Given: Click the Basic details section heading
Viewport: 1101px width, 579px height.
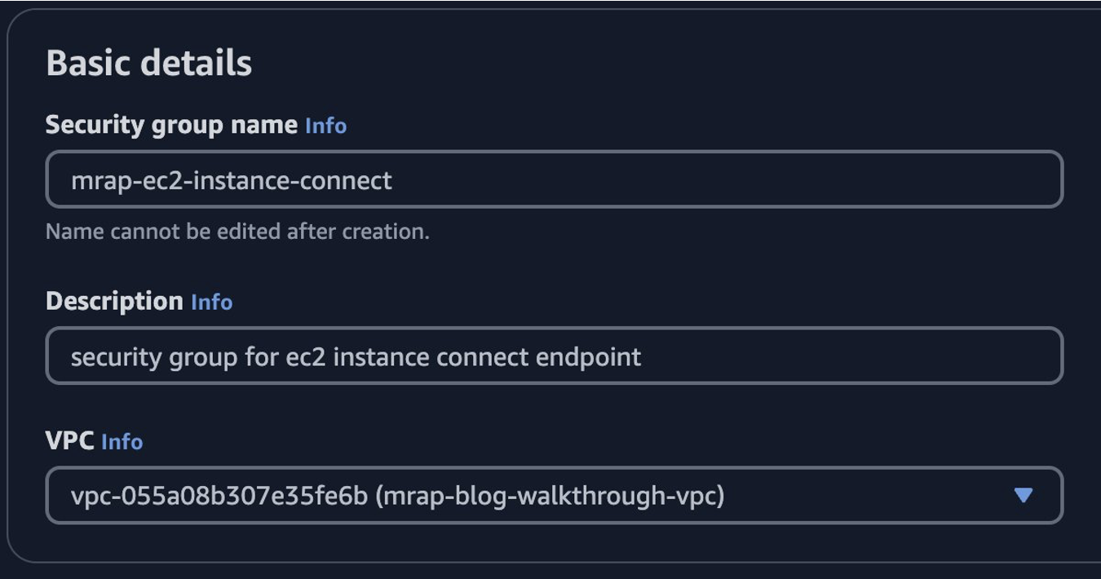Looking at the screenshot, I should coord(149,60).
